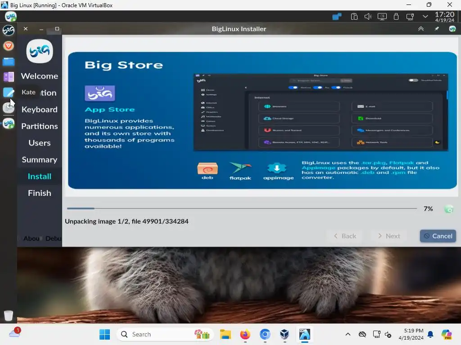461x345 pixels.
Task: Open the Debug button
Action: coord(54,239)
